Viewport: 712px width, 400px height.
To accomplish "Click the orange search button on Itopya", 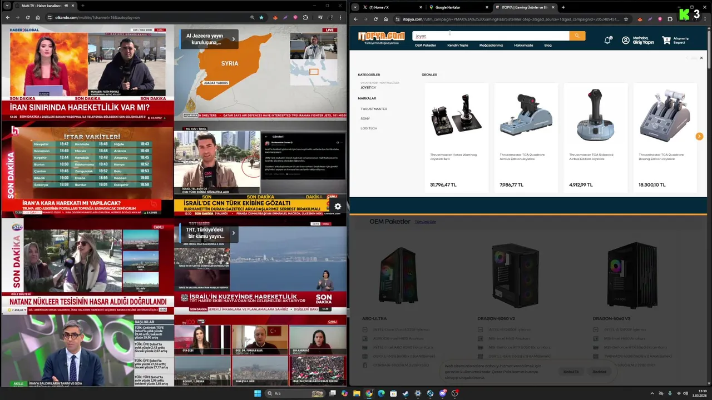I will [x=577, y=36].
